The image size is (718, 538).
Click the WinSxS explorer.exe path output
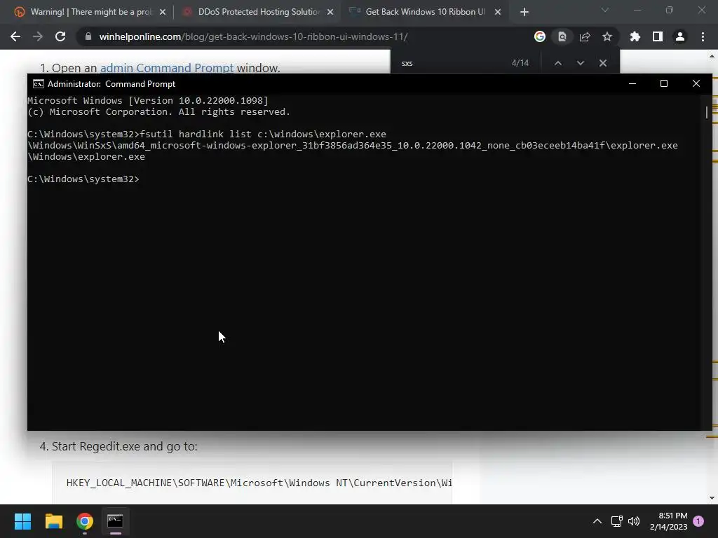click(x=353, y=146)
